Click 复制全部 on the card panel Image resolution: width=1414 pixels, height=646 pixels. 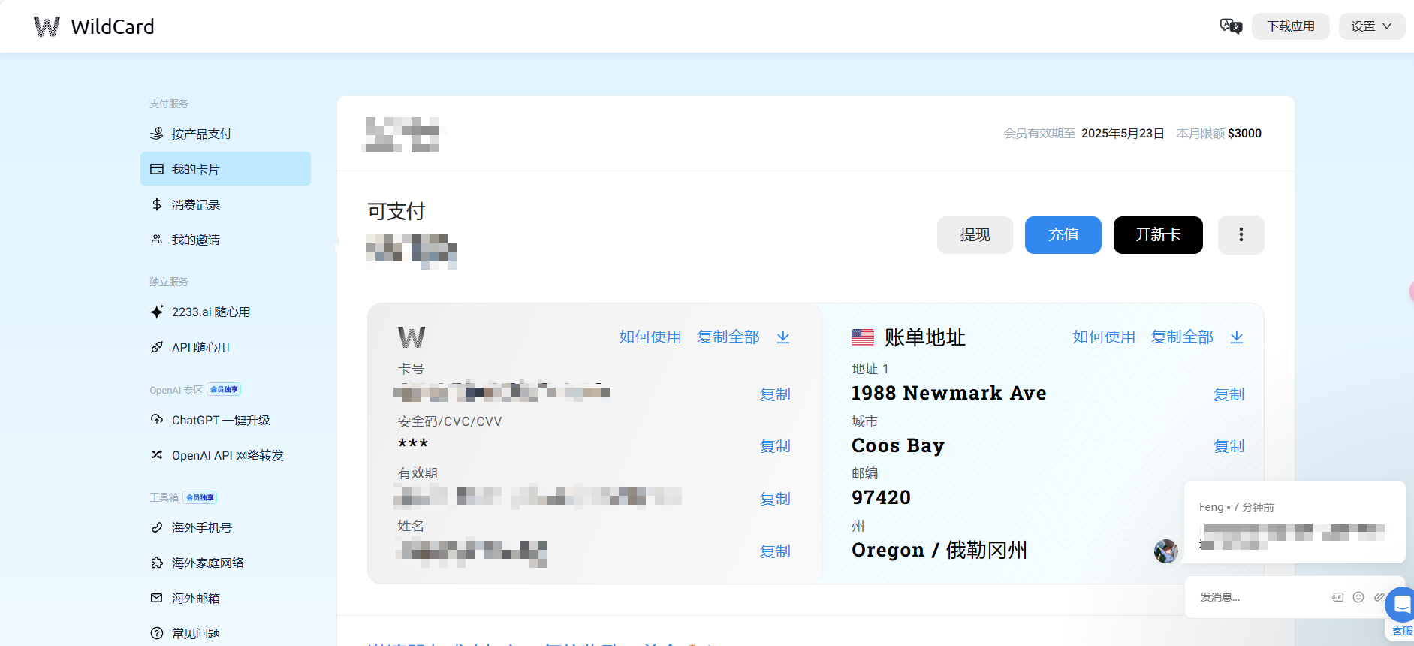click(x=728, y=337)
